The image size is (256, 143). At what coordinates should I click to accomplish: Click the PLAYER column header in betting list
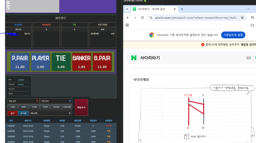(18, 25)
